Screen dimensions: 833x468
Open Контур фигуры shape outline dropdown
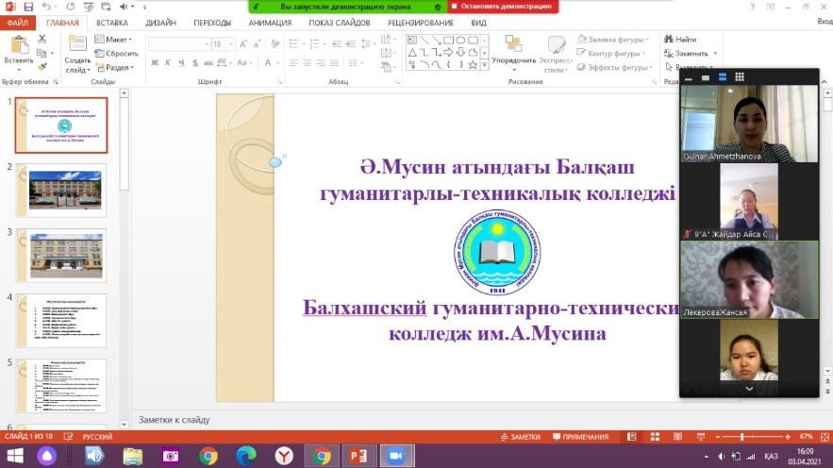click(x=611, y=53)
